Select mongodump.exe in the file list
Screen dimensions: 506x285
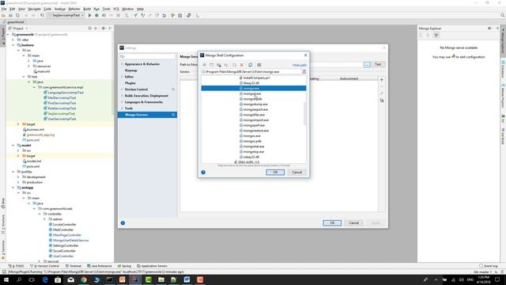(255, 104)
